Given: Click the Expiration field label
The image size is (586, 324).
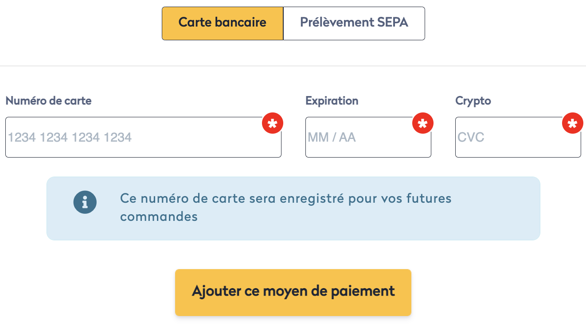Looking at the screenshot, I should click(332, 101).
